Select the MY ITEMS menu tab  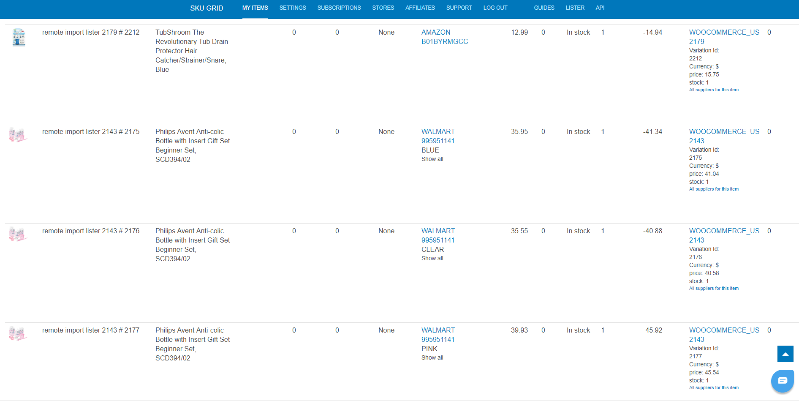click(255, 8)
